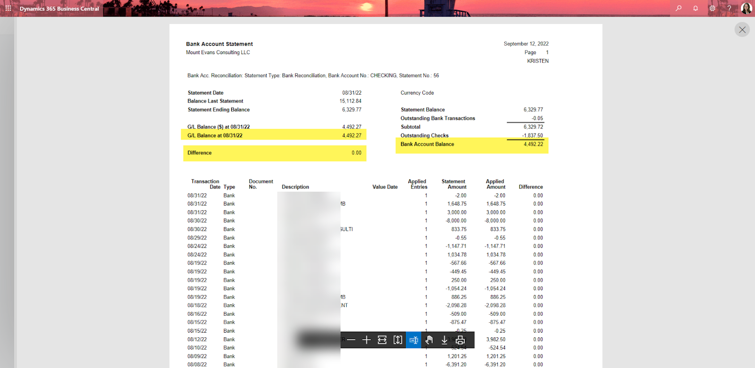Screen dimensions: 755x368
Task: Click Dynamics 365 Business Central title
Action: tap(59, 8)
